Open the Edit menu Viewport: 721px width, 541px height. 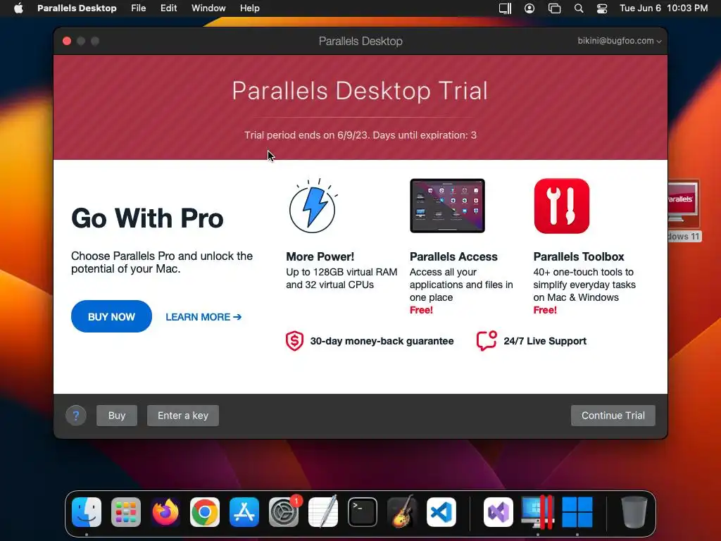tap(168, 8)
